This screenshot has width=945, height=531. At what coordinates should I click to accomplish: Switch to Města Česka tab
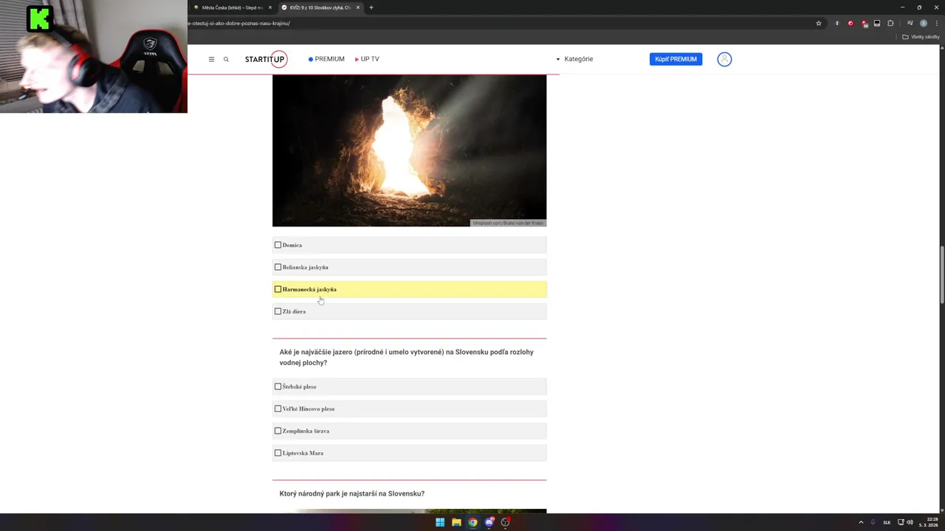coord(232,7)
